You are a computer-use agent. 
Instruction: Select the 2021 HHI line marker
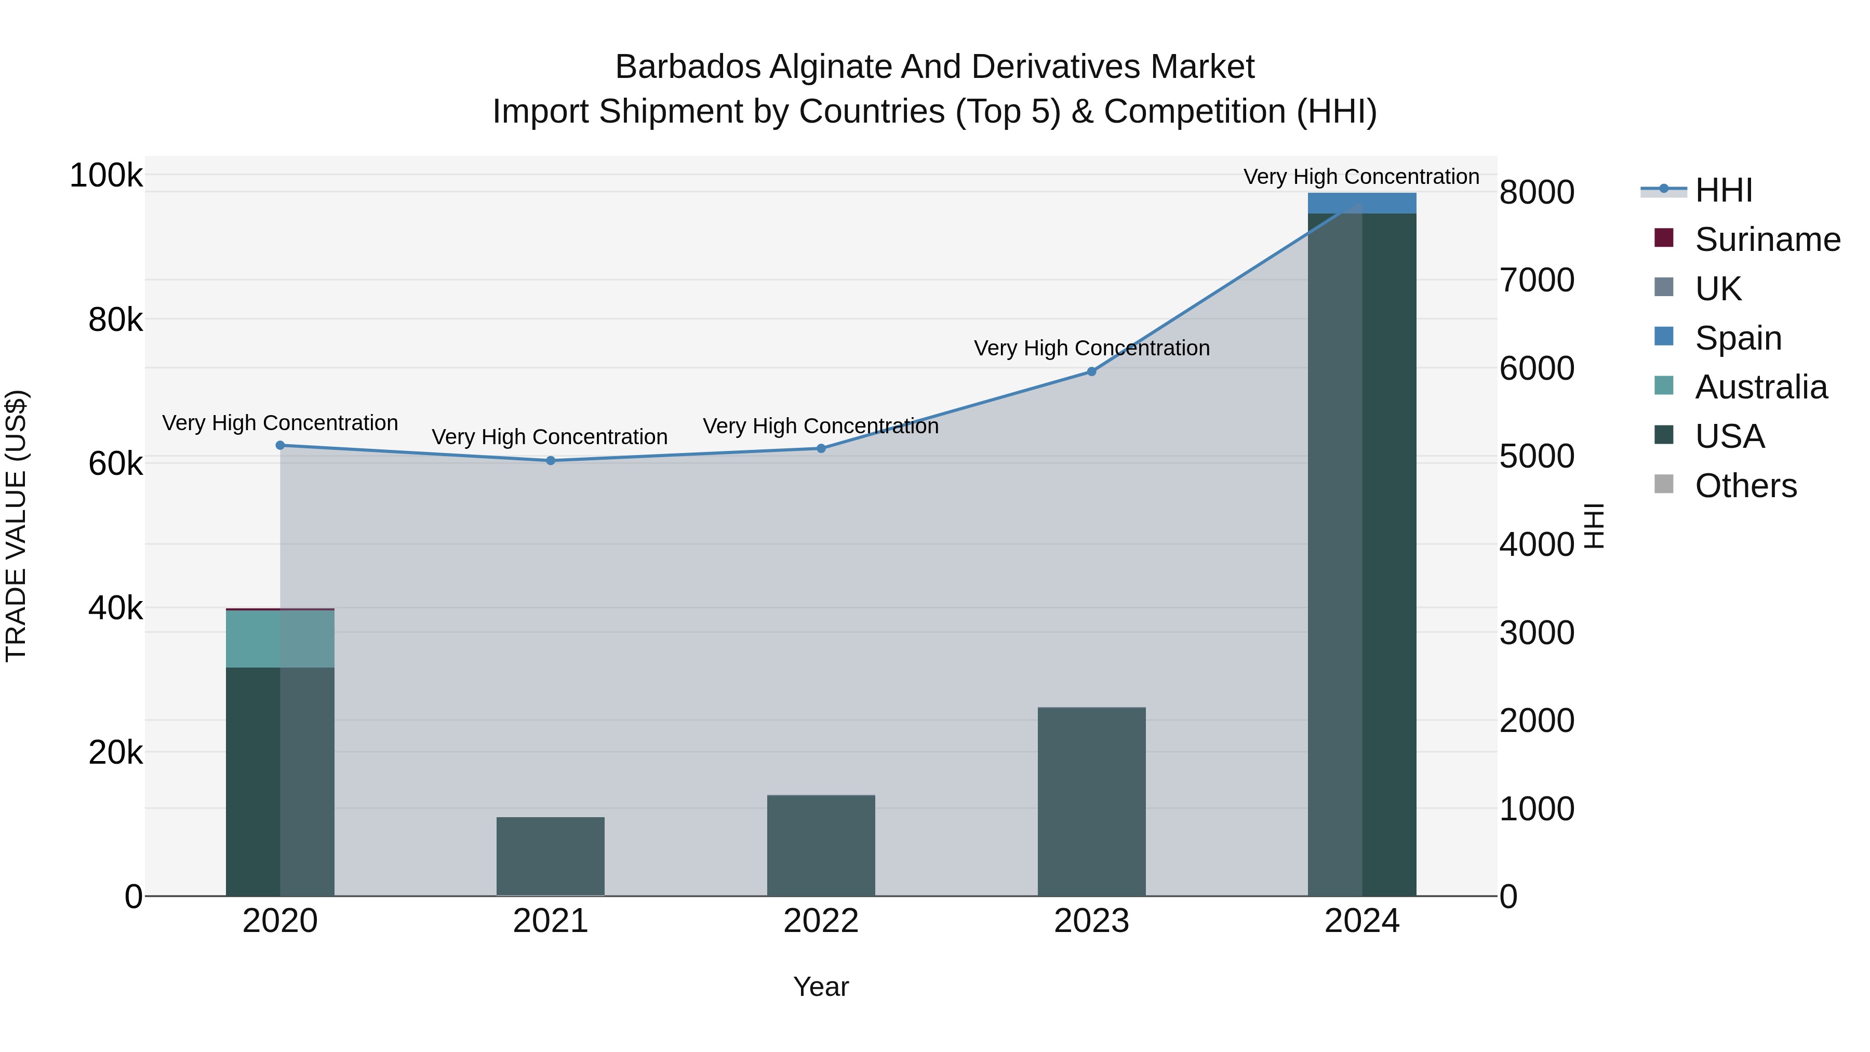(x=550, y=460)
